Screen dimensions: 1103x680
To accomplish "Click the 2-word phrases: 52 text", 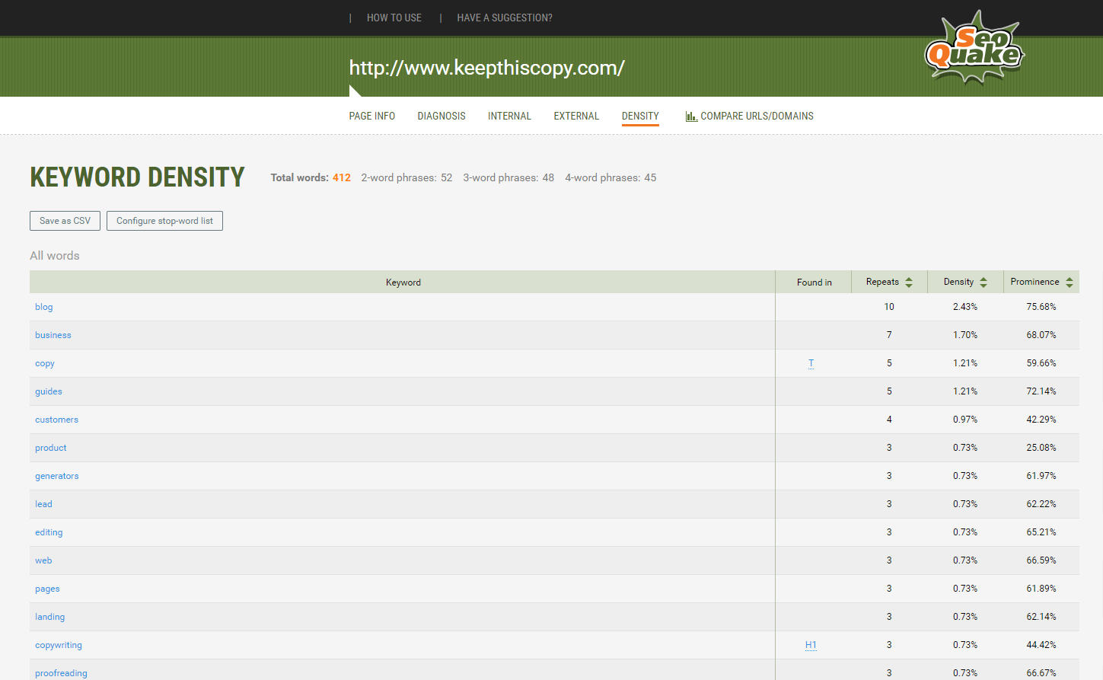I will [406, 177].
